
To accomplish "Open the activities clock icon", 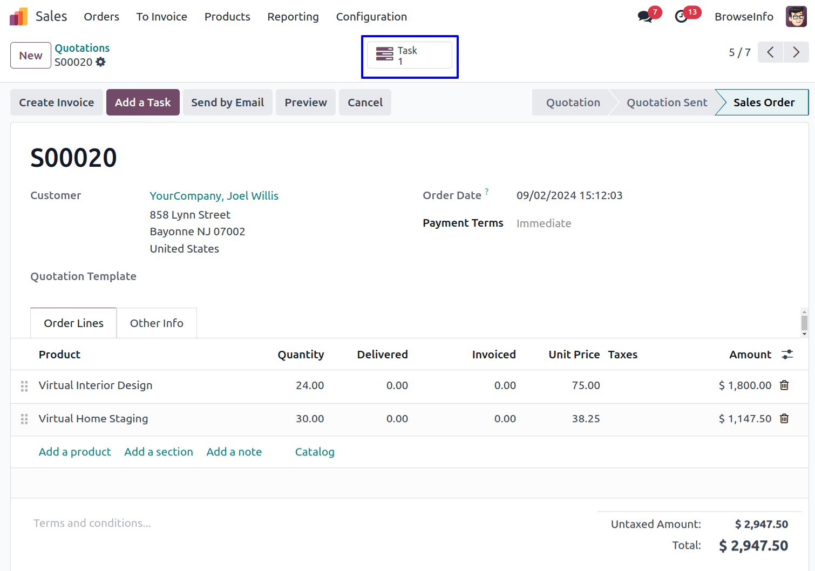I will (x=681, y=17).
